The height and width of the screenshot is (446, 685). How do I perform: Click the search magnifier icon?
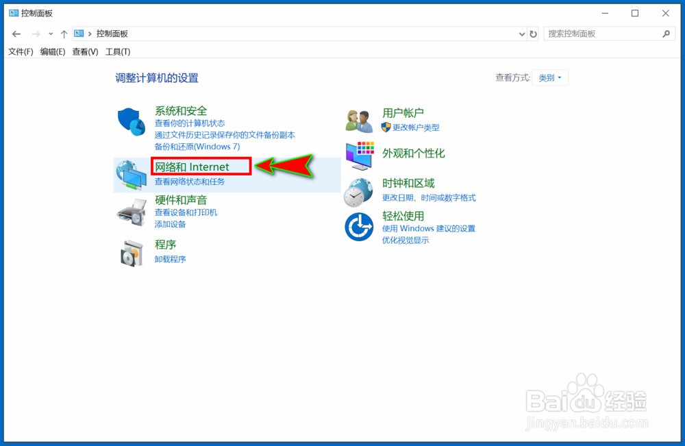coord(667,34)
